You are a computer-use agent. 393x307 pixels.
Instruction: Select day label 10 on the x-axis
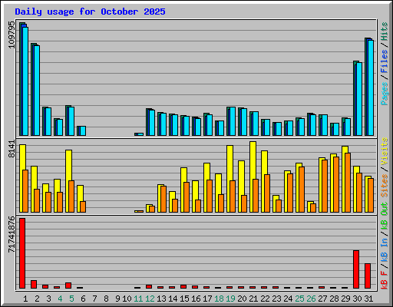point(127,299)
